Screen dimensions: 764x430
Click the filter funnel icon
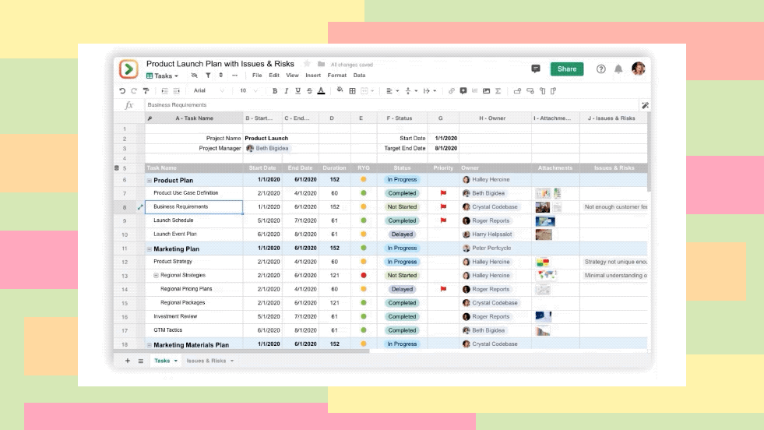point(208,76)
